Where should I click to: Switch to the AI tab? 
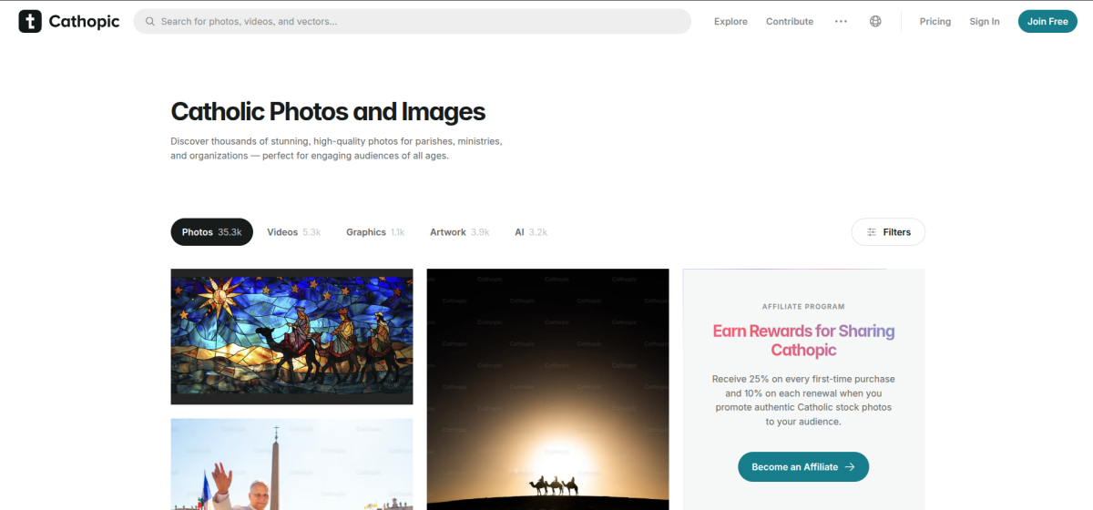pyautogui.click(x=530, y=232)
